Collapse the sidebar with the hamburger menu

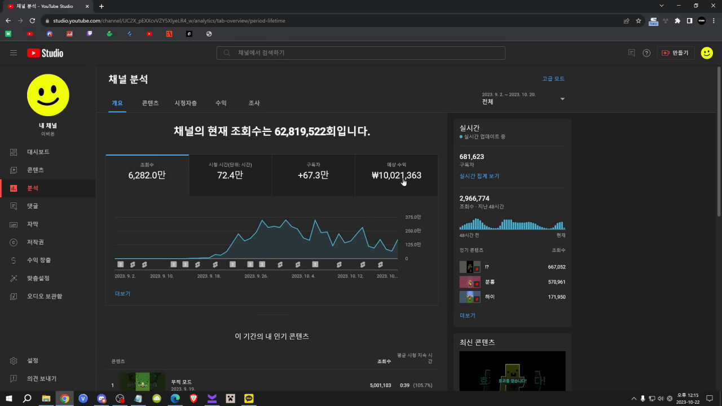14,52
